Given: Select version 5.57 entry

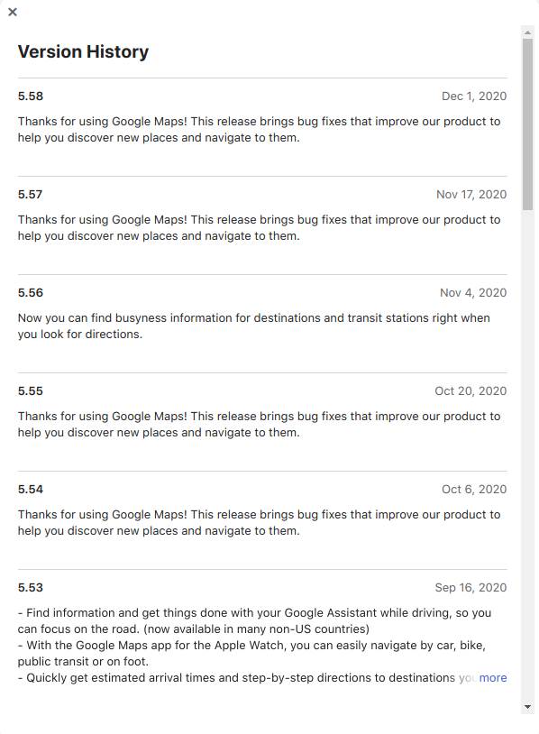Looking at the screenshot, I should (28, 194).
